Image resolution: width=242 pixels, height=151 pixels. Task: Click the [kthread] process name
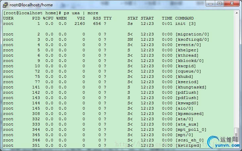187,55
